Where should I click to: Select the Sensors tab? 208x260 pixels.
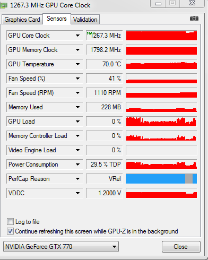pyautogui.click(x=57, y=19)
